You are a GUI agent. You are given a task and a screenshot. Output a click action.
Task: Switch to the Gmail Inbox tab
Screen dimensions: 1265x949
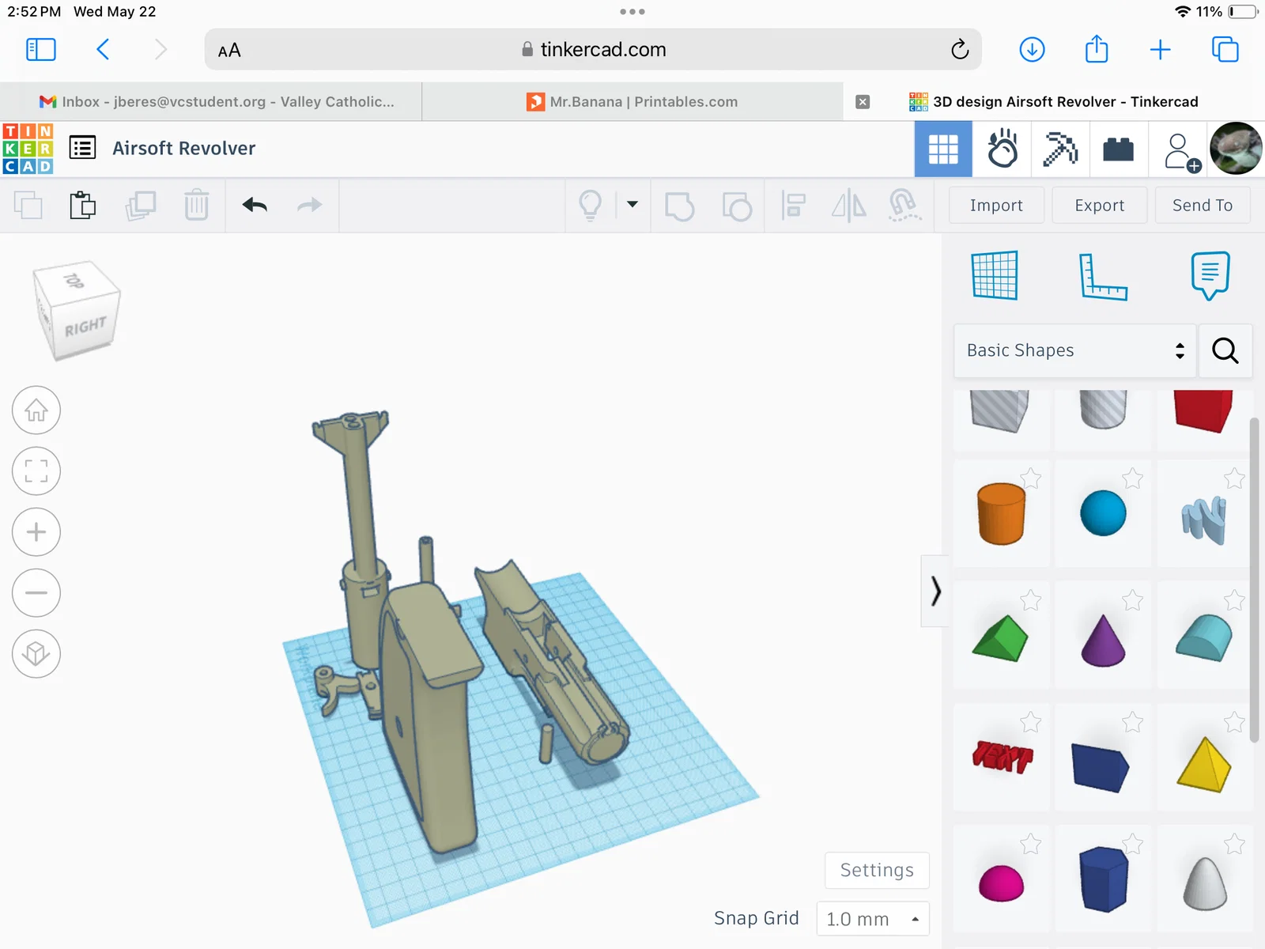pyautogui.click(x=211, y=102)
